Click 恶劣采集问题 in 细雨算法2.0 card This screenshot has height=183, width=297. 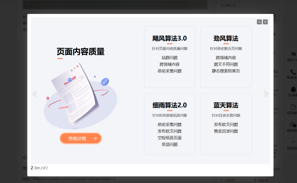coord(170,125)
